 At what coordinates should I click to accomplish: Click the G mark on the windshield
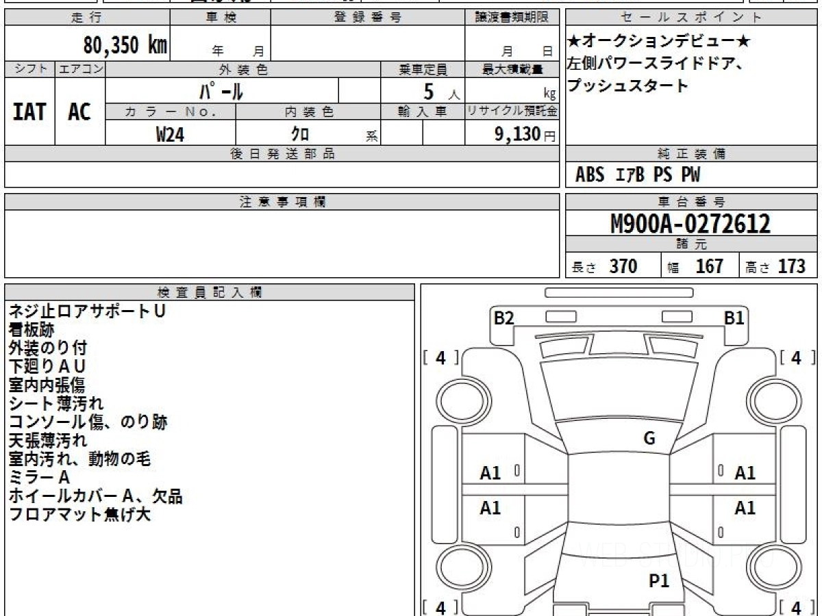tap(649, 439)
